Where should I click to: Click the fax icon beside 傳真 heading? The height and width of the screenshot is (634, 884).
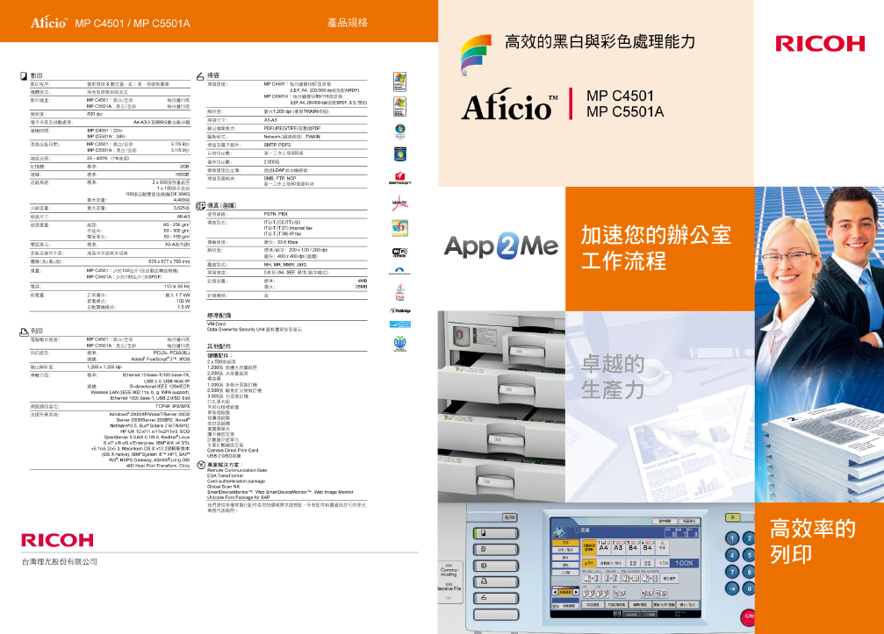(200, 203)
